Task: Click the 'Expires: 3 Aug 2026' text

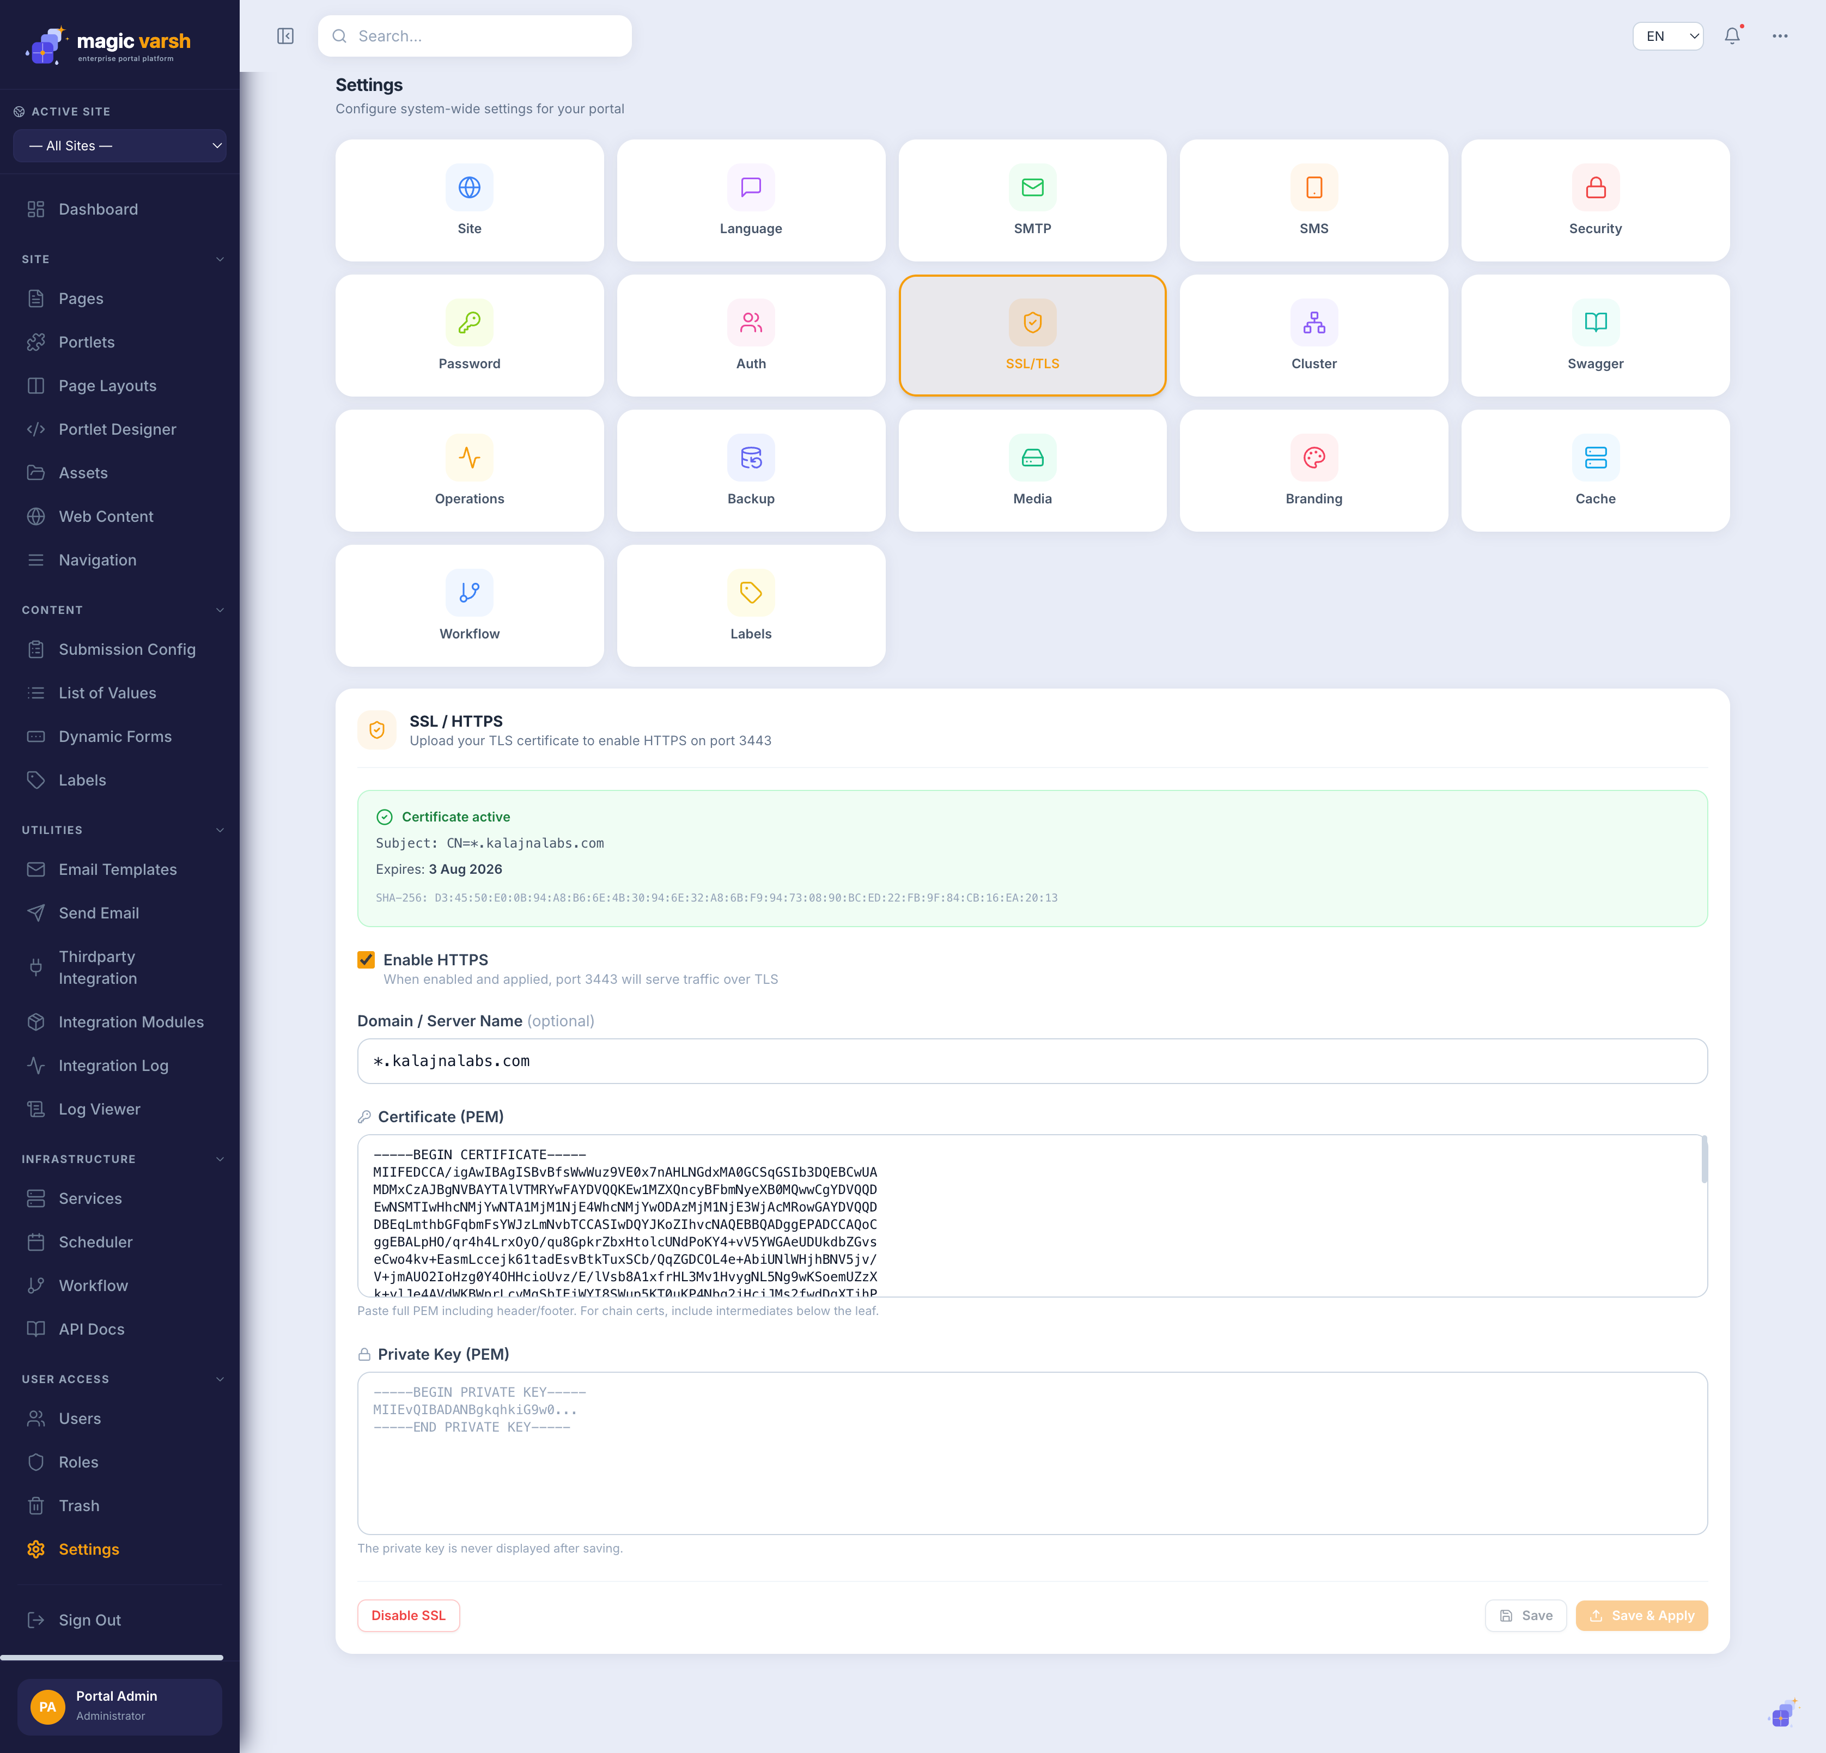Action: [439, 869]
